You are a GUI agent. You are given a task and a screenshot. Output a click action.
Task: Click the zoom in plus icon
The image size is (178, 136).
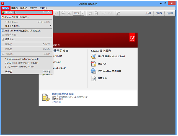(69, 13)
